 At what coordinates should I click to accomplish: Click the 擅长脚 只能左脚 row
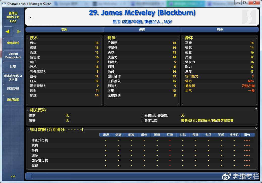(x=219, y=86)
